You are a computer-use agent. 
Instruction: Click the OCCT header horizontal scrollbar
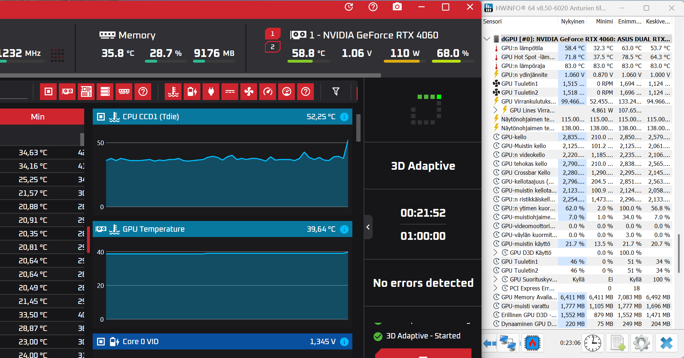click(190, 75)
